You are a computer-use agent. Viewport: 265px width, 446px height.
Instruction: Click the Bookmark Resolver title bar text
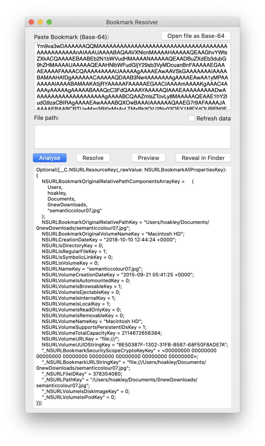click(x=132, y=22)
